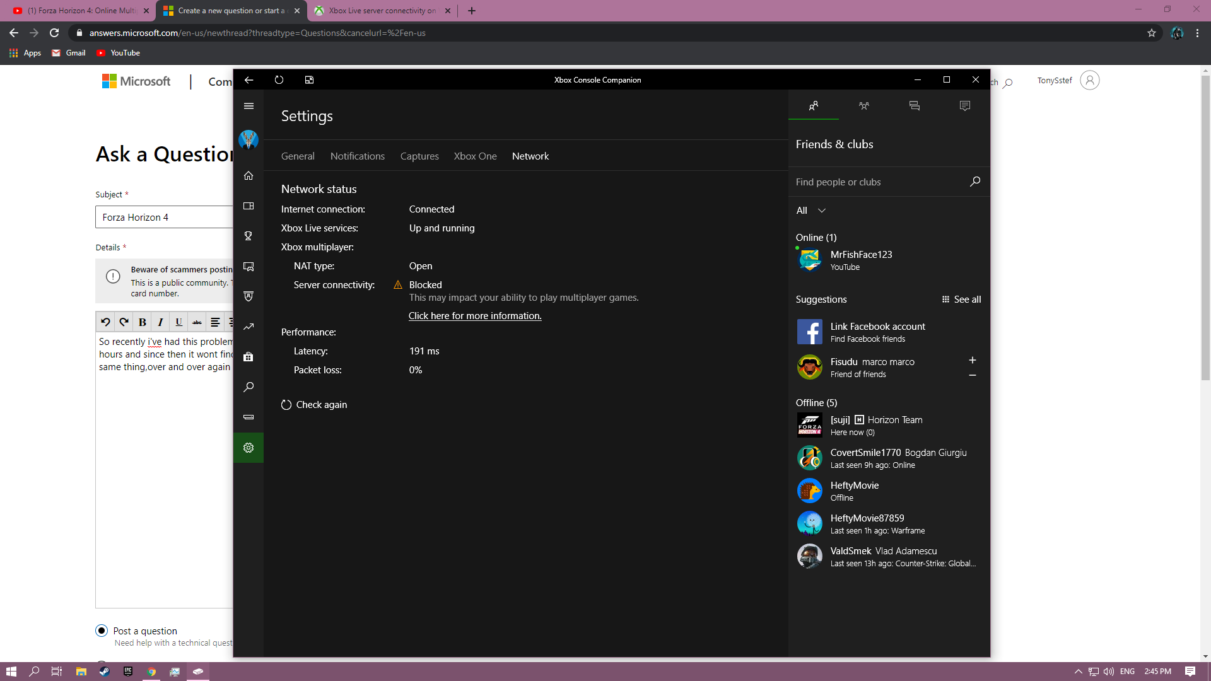
Task: Toggle Italic in question editor toolbar
Action: (x=160, y=322)
